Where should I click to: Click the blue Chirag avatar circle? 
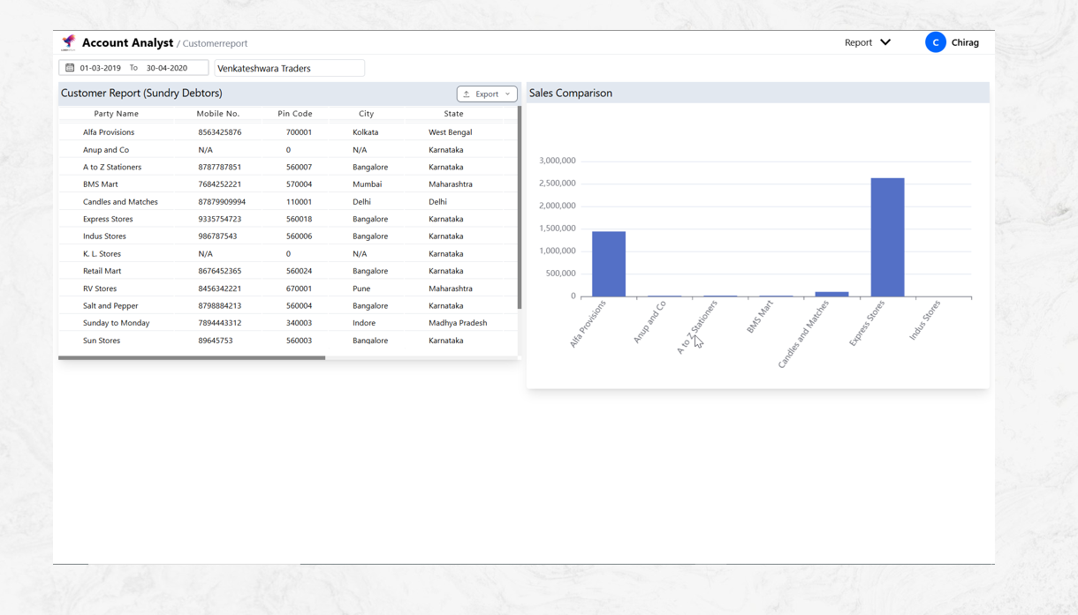pos(935,42)
